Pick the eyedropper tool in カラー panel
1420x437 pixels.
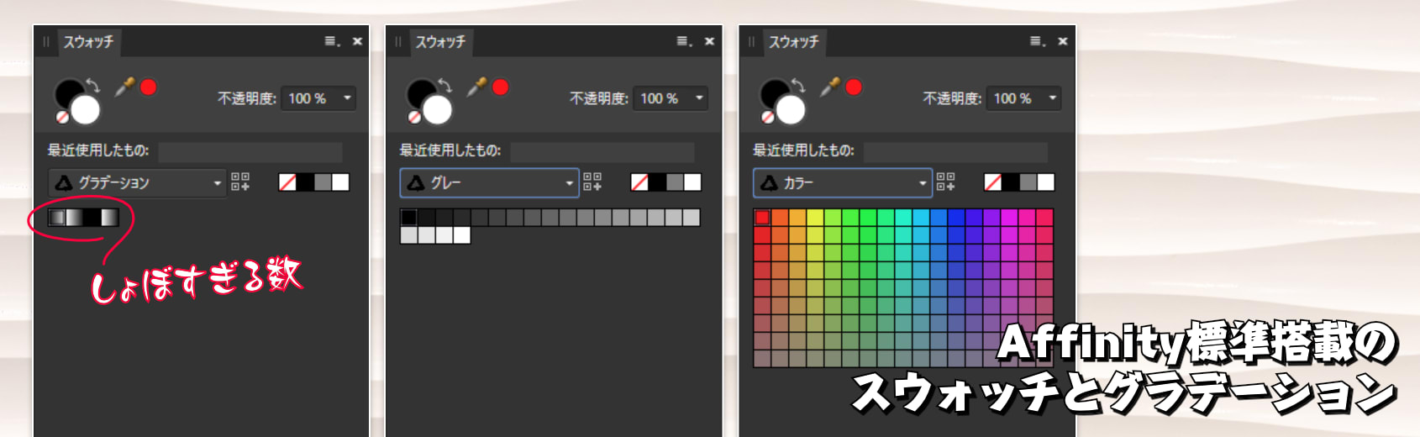(x=829, y=86)
